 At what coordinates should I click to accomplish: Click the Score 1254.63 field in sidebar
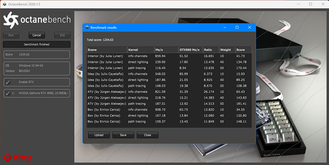click(x=37, y=55)
